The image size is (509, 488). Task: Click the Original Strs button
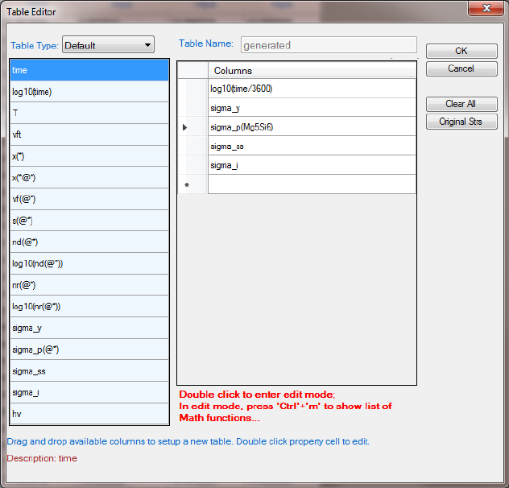tap(461, 122)
